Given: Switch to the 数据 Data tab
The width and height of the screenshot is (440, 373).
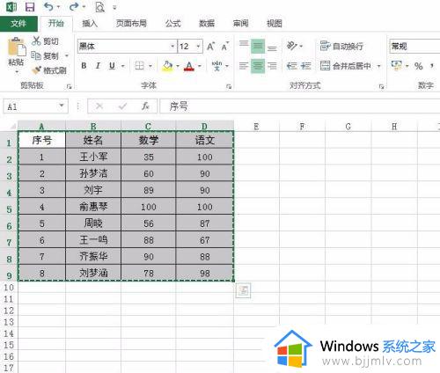Looking at the screenshot, I should 207,24.
